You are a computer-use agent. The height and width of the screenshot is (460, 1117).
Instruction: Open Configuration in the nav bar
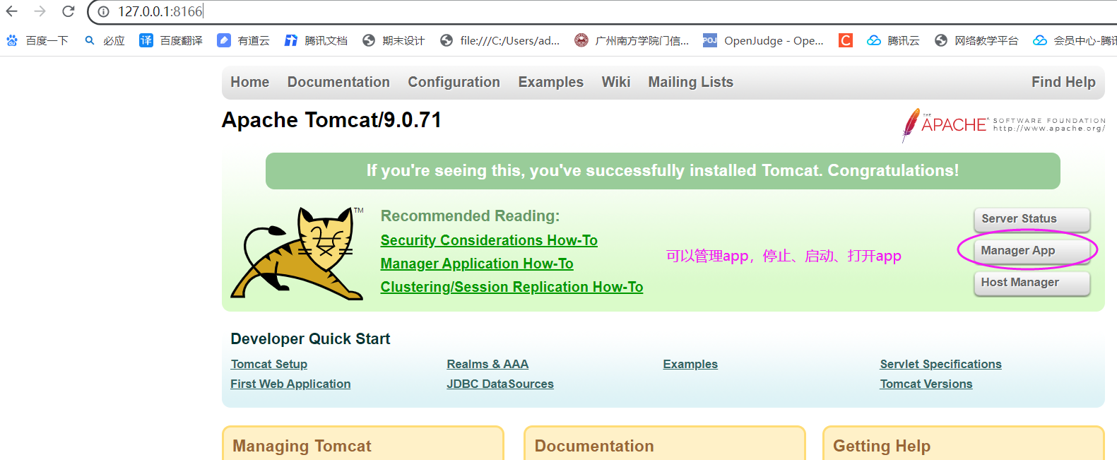[454, 82]
